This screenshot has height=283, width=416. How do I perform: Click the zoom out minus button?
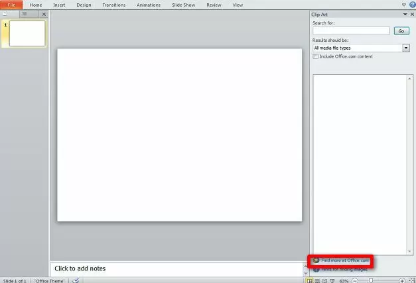(x=354, y=280)
